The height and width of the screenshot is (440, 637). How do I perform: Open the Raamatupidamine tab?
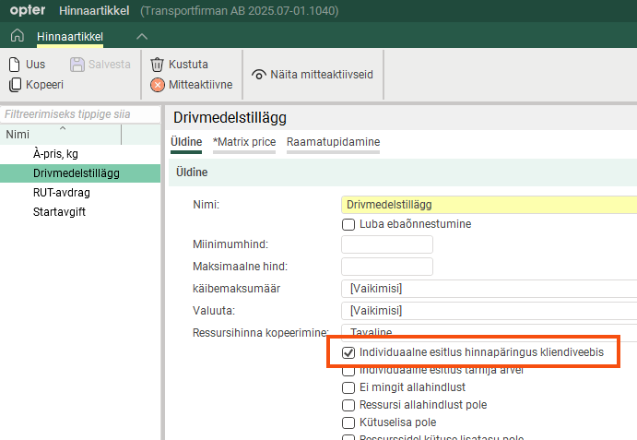coord(333,142)
